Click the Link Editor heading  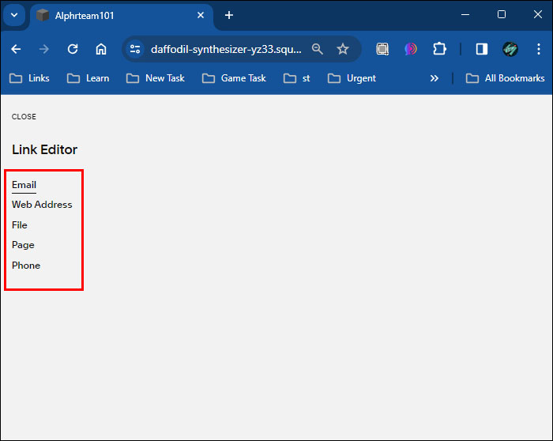[x=44, y=149]
